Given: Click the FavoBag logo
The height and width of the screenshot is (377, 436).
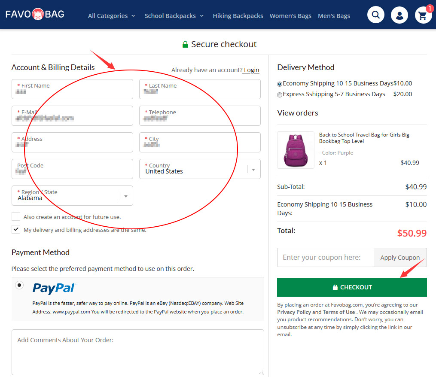Looking at the screenshot, I should pyautogui.click(x=35, y=14).
